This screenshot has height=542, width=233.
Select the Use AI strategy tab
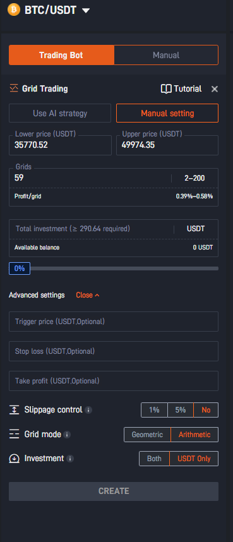[x=60, y=113]
